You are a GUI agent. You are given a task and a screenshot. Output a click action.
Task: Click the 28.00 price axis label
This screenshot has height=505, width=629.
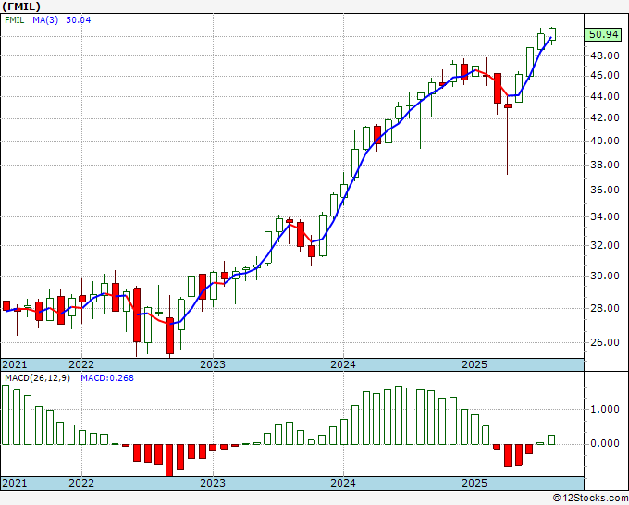point(605,308)
